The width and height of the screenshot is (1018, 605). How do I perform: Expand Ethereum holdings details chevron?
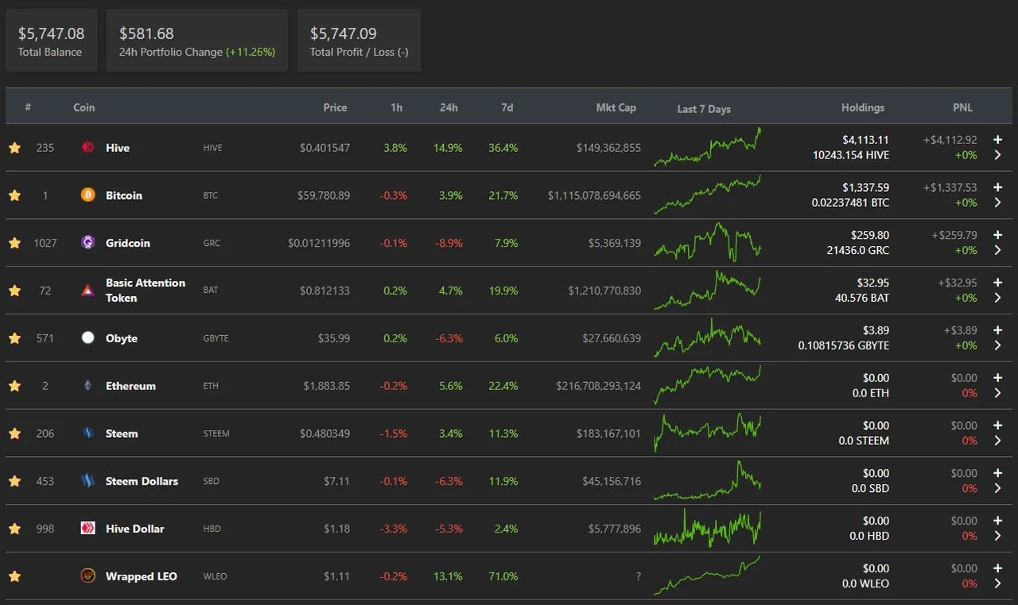coord(997,393)
